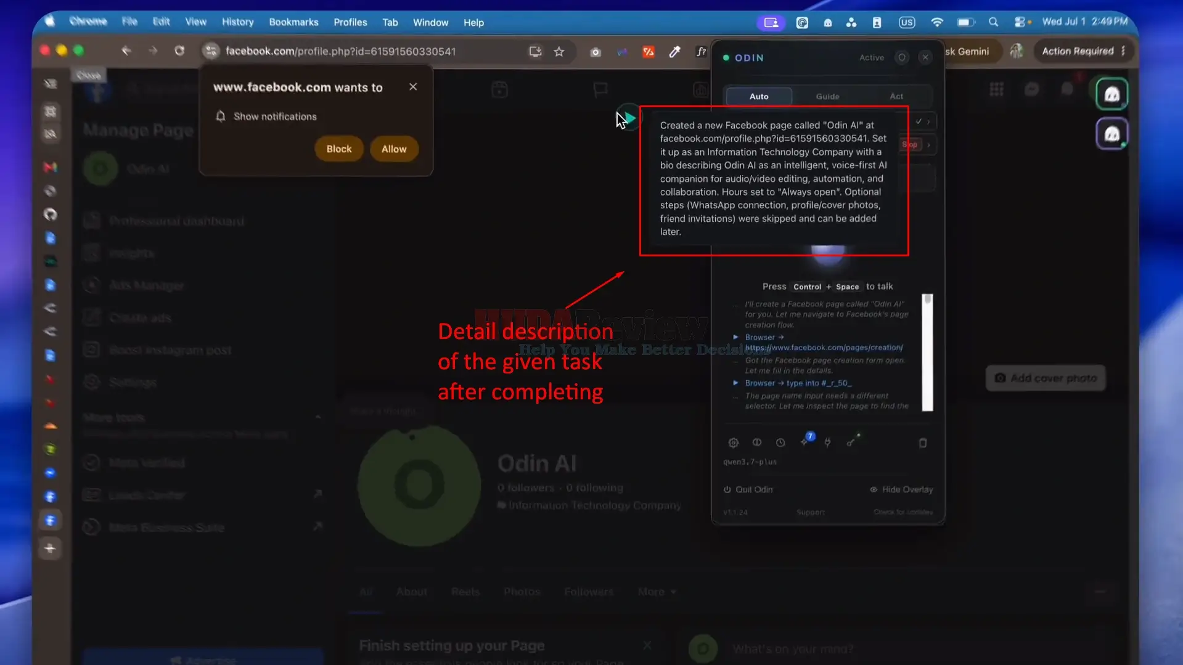1183x665 pixels.
Task: Bookmark this page with the star icon
Action: [x=559, y=52]
